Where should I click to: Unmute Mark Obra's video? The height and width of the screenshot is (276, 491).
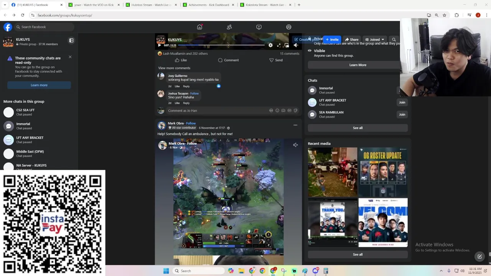295,145
